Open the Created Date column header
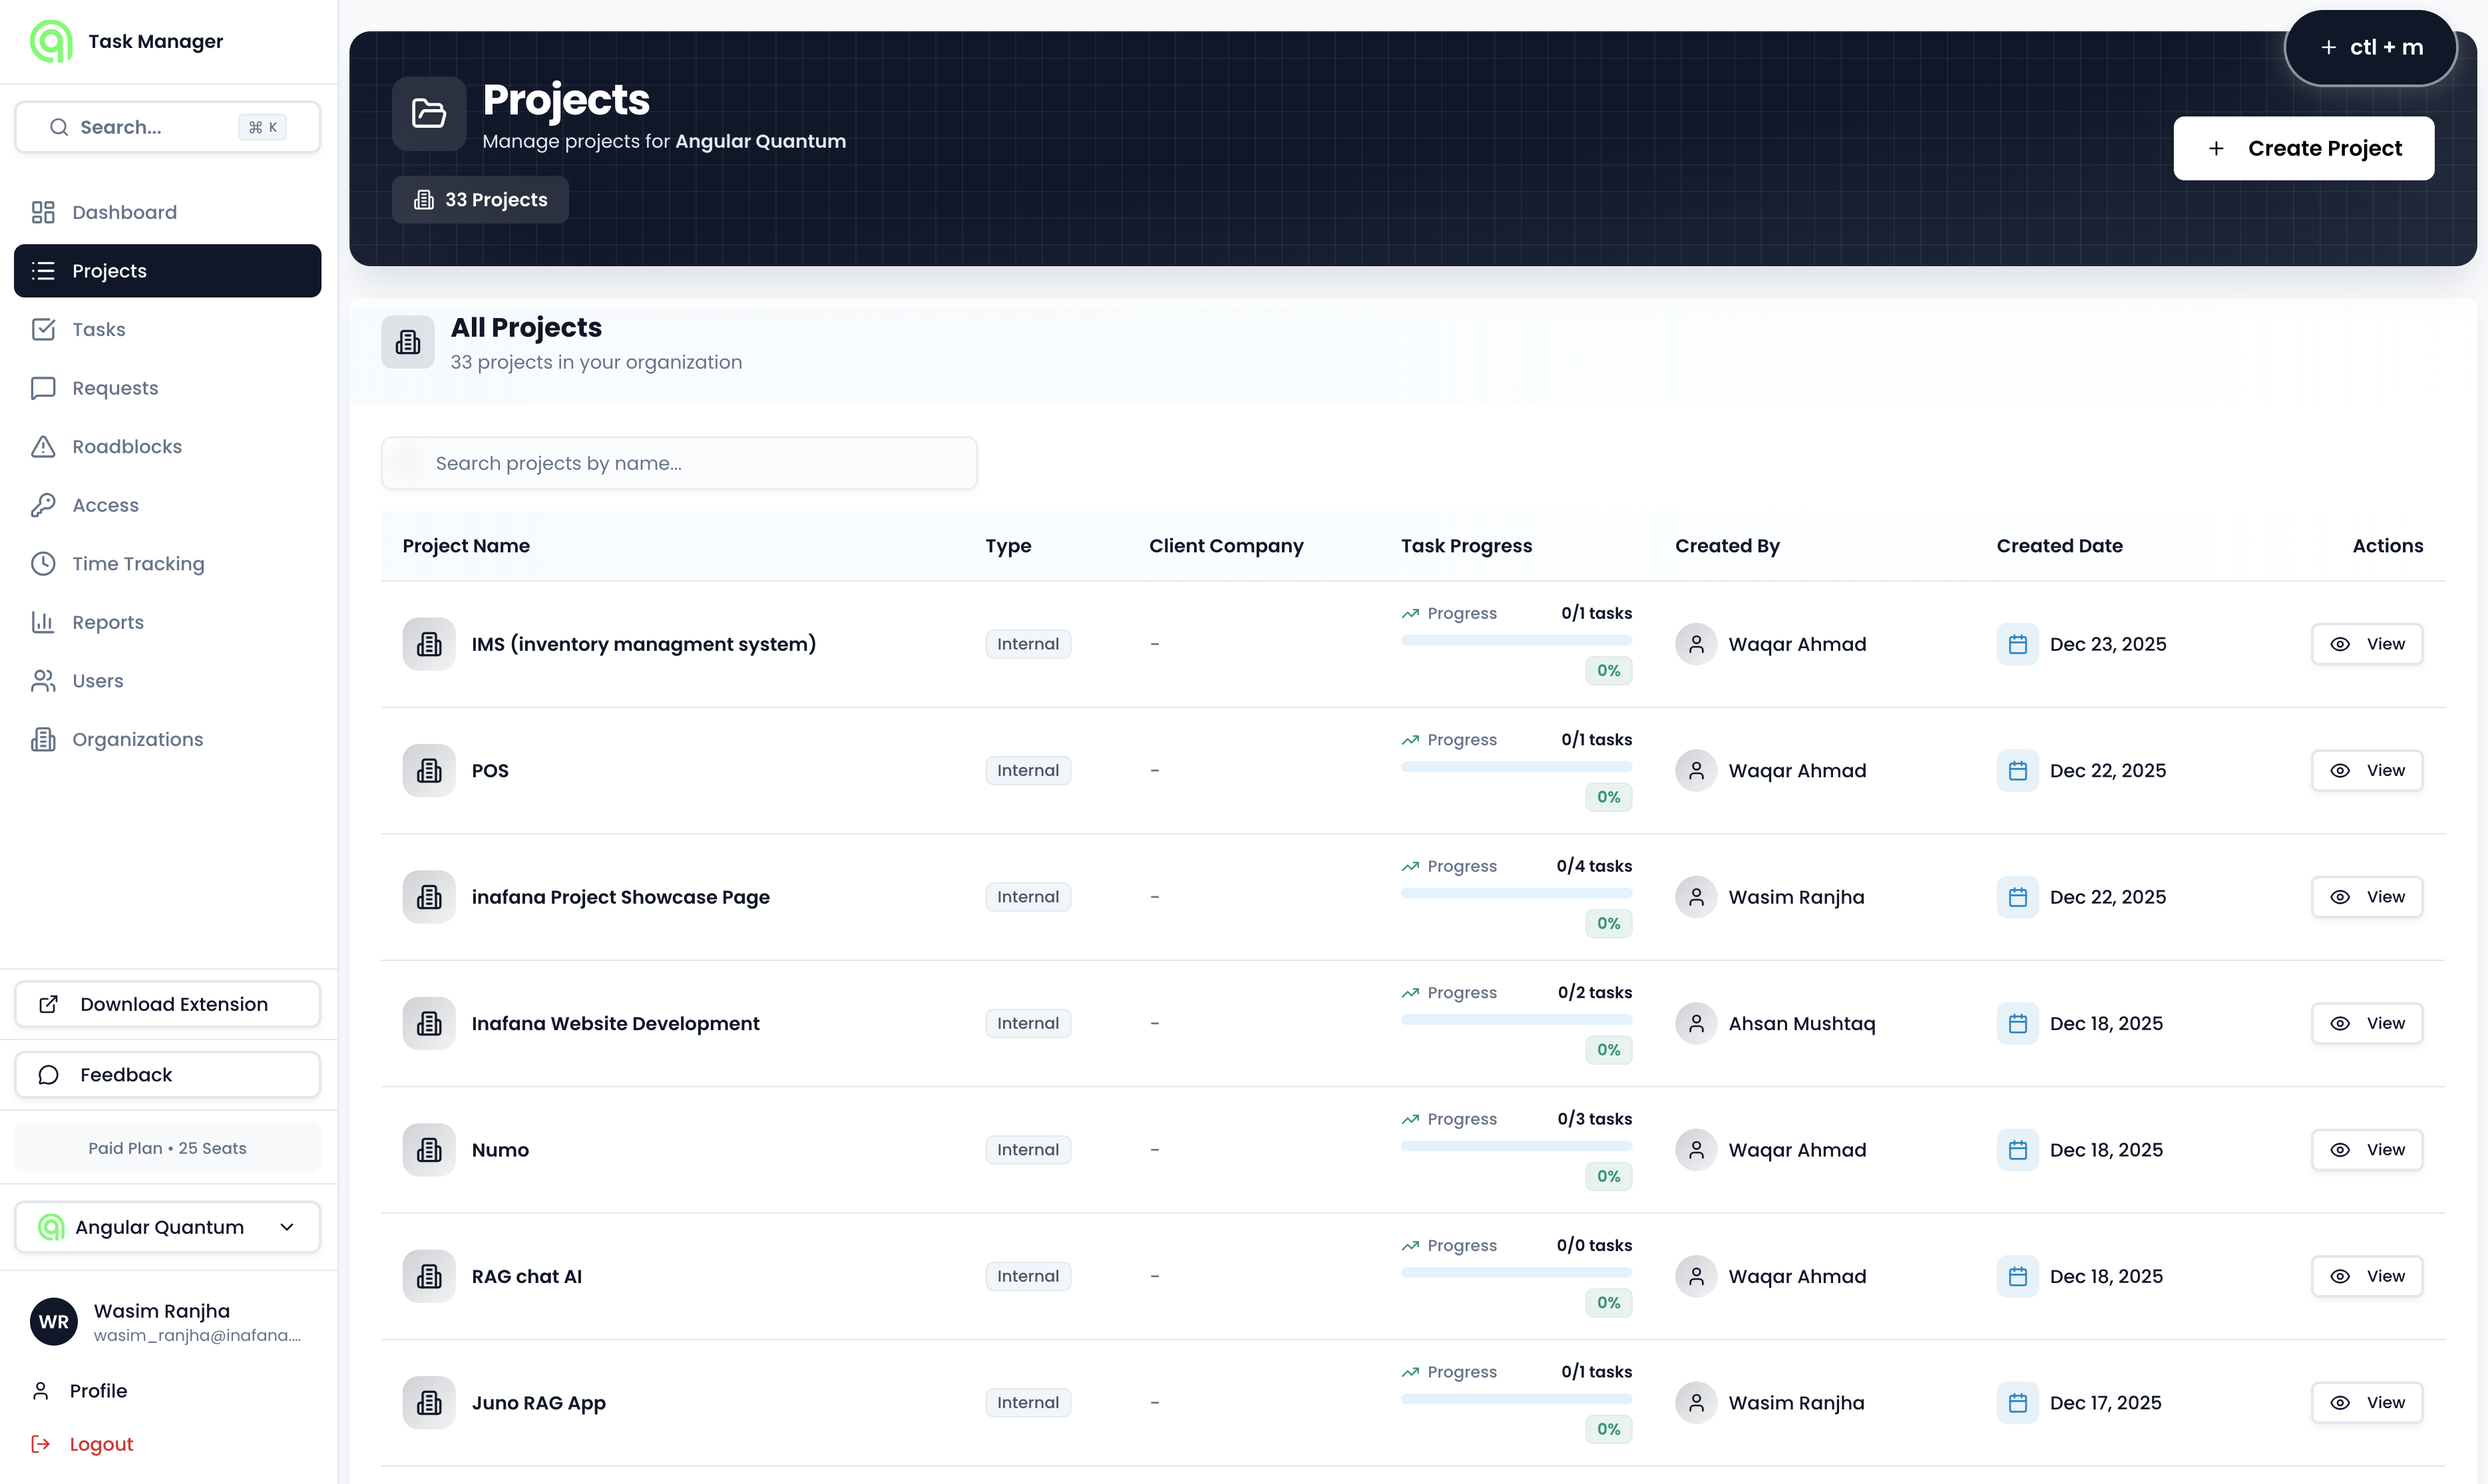 point(2059,545)
